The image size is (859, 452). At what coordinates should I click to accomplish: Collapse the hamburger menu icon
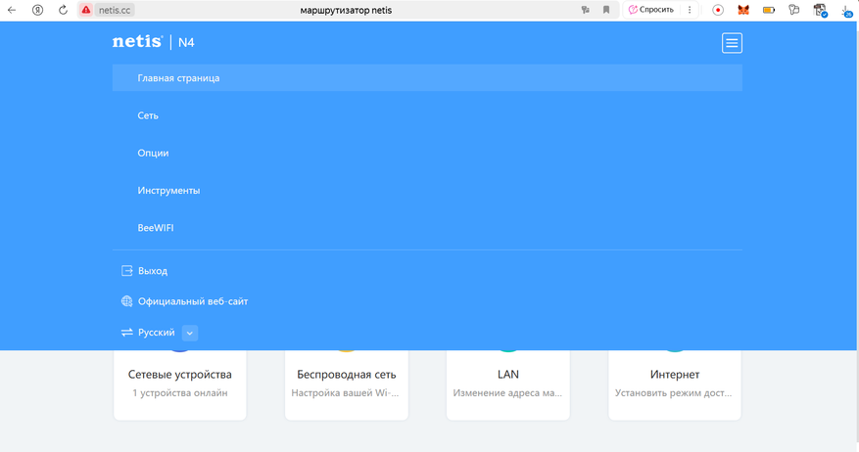[x=732, y=43]
